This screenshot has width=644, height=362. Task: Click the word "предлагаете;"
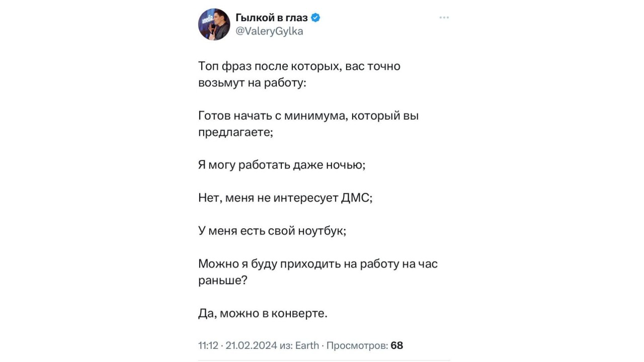tap(235, 133)
